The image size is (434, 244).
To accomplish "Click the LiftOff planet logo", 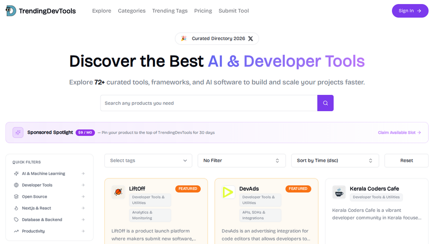I will (118, 192).
